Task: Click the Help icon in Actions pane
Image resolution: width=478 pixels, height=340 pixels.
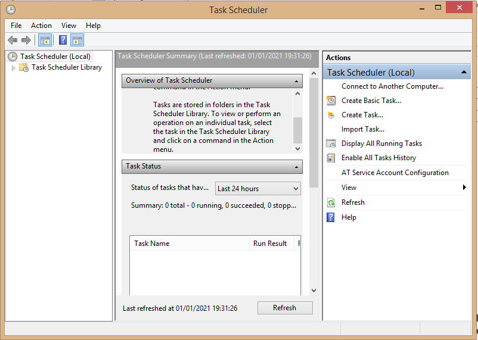Action: click(x=330, y=217)
